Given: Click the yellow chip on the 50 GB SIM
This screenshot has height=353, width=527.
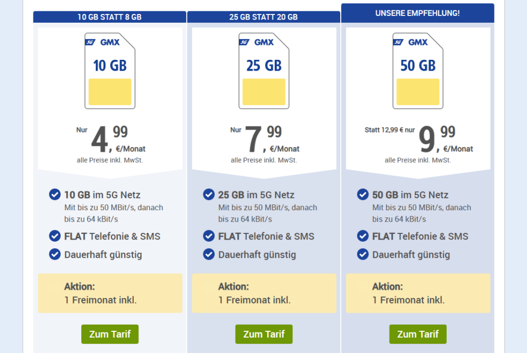Looking at the screenshot, I should coord(417,92).
